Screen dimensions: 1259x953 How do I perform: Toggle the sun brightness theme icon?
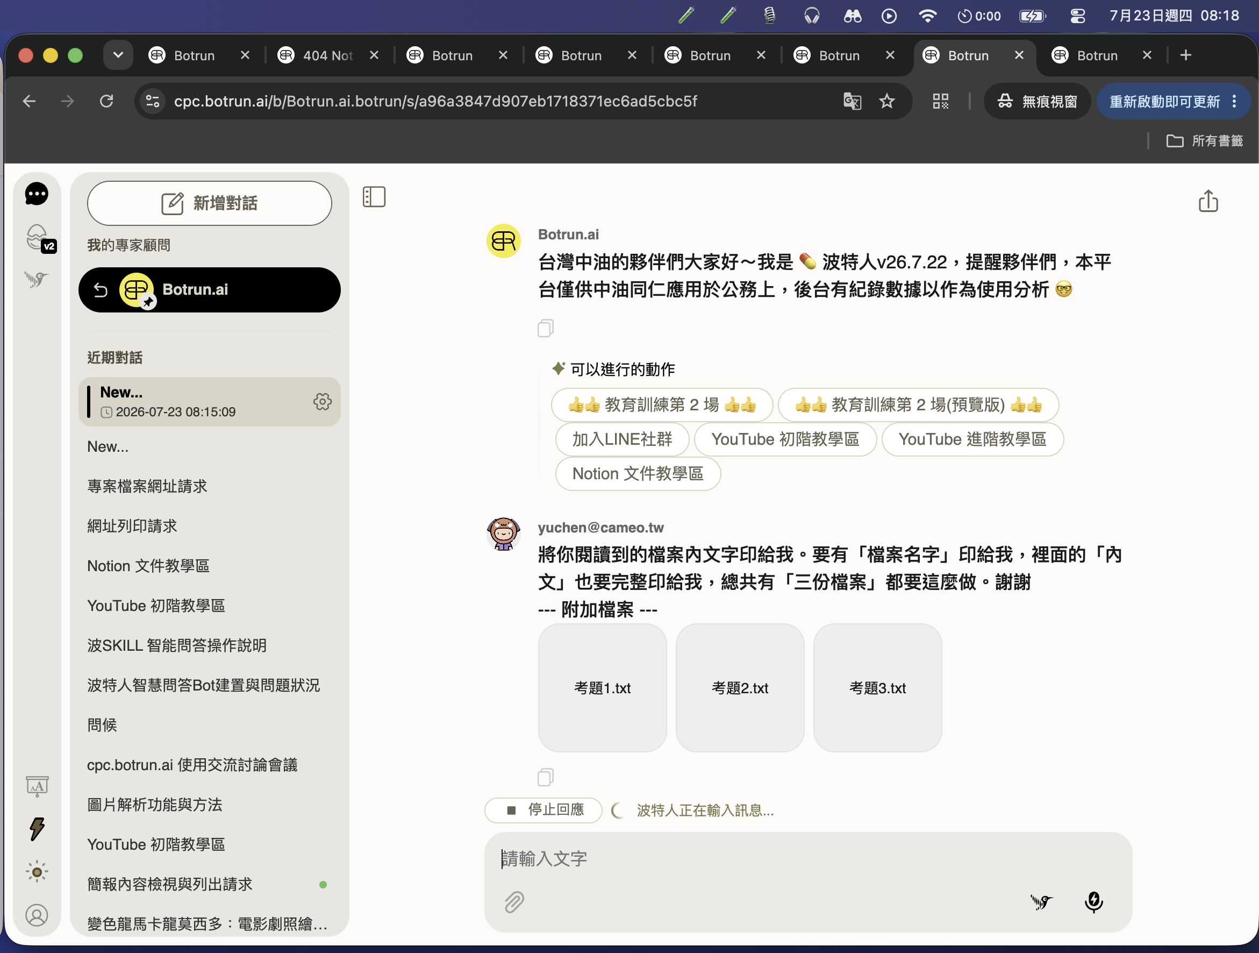point(37,872)
